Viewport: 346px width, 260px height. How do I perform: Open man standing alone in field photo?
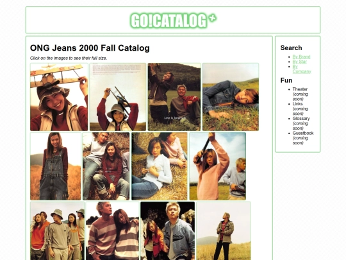pyautogui.click(x=224, y=231)
